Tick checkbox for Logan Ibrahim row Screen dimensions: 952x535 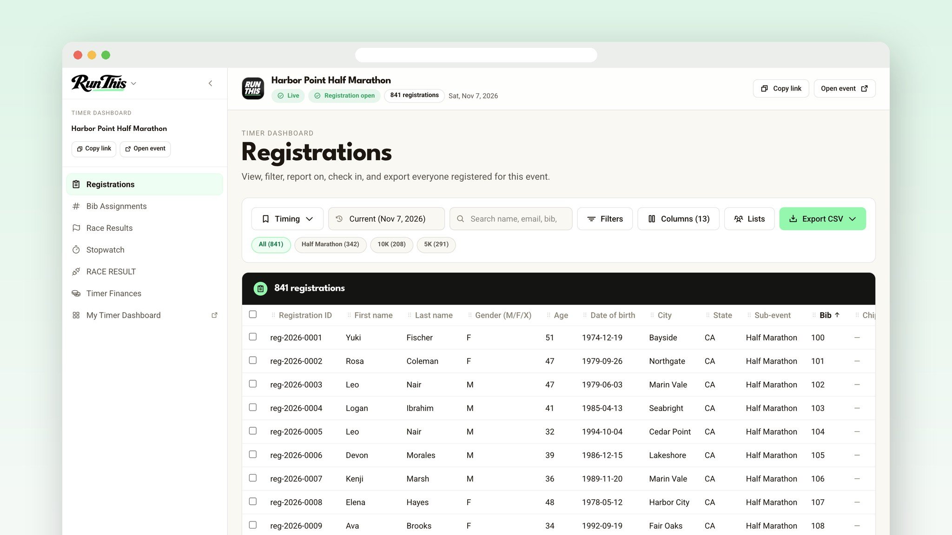(253, 407)
